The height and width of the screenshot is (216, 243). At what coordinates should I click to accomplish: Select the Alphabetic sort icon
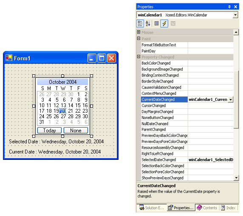tap(148, 23)
